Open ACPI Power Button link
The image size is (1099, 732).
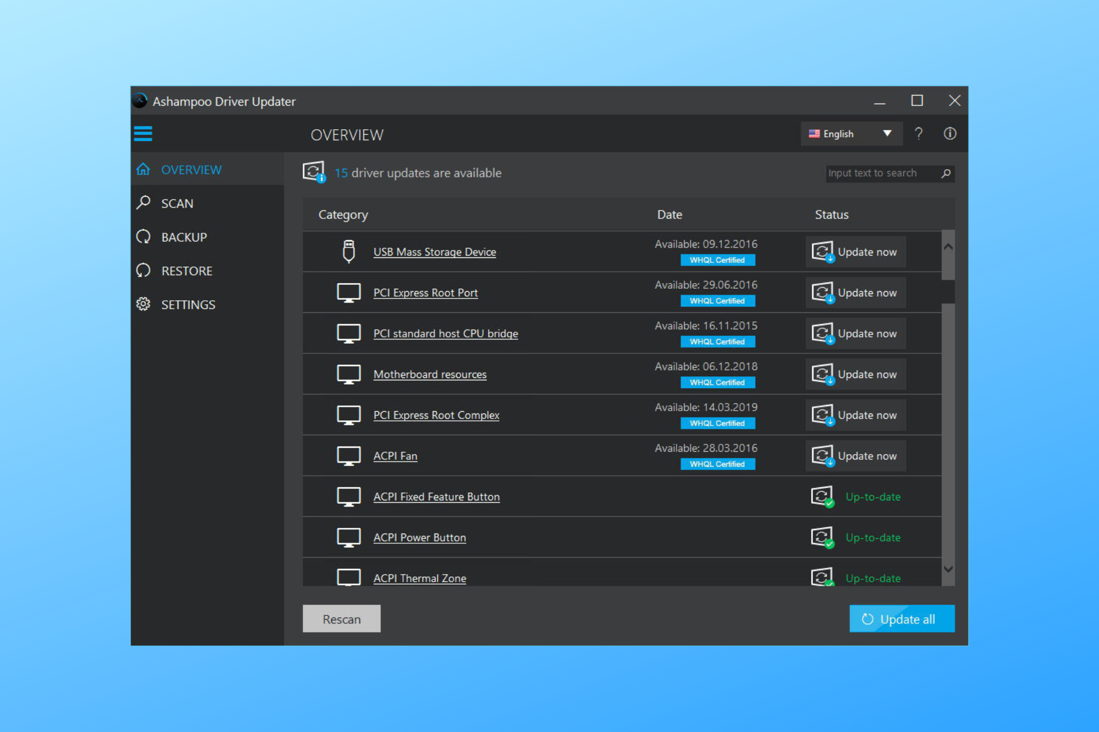420,538
